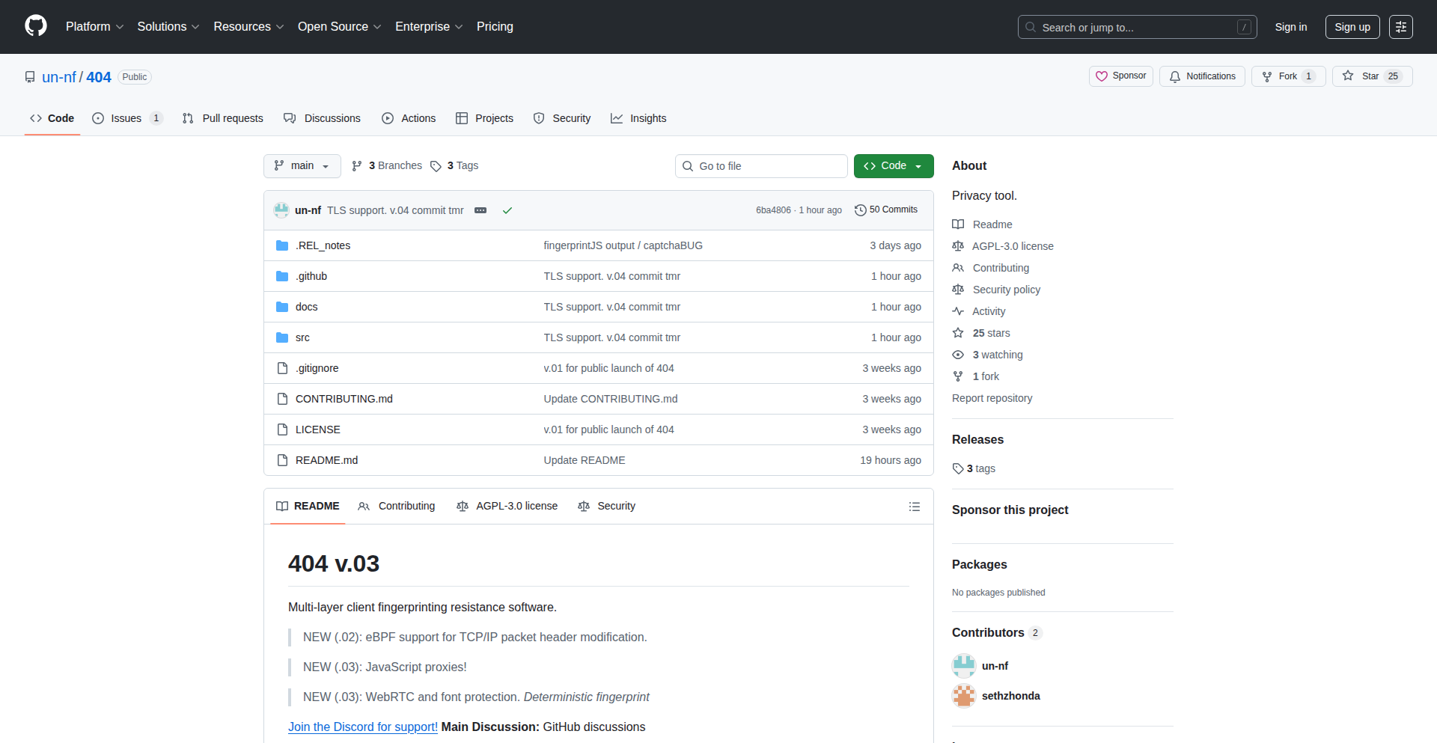This screenshot has height=743, width=1437.
Task: Sponsor the project with heart button
Action: [x=1120, y=76]
